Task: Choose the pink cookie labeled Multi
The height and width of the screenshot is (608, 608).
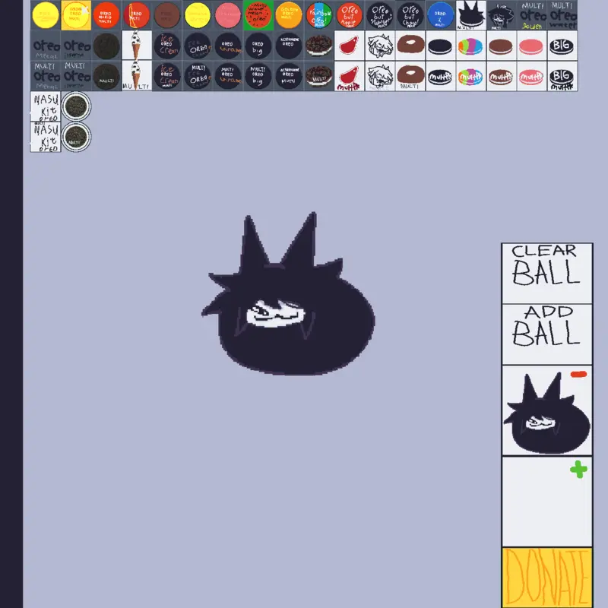Action: 531,77
